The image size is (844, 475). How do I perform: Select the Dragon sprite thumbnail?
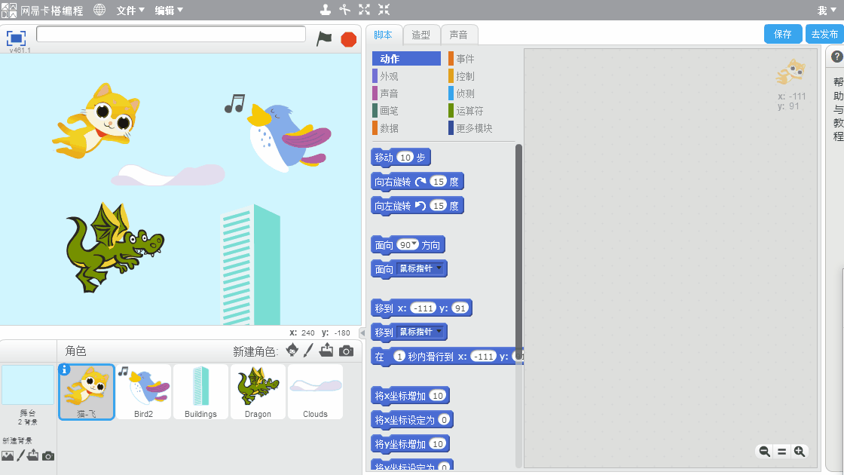[258, 391]
